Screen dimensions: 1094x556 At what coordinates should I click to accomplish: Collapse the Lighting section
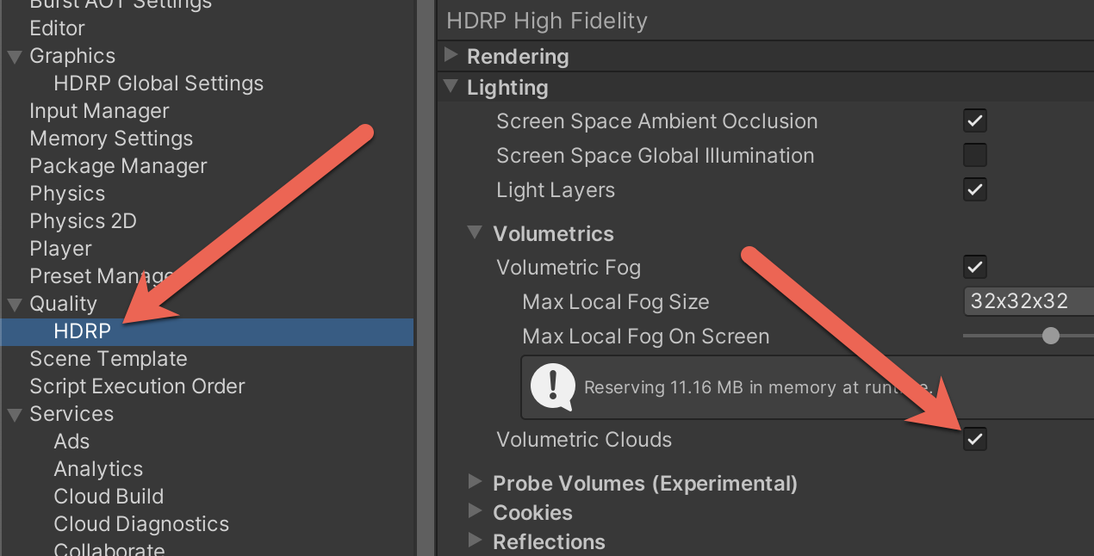(451, 86)
